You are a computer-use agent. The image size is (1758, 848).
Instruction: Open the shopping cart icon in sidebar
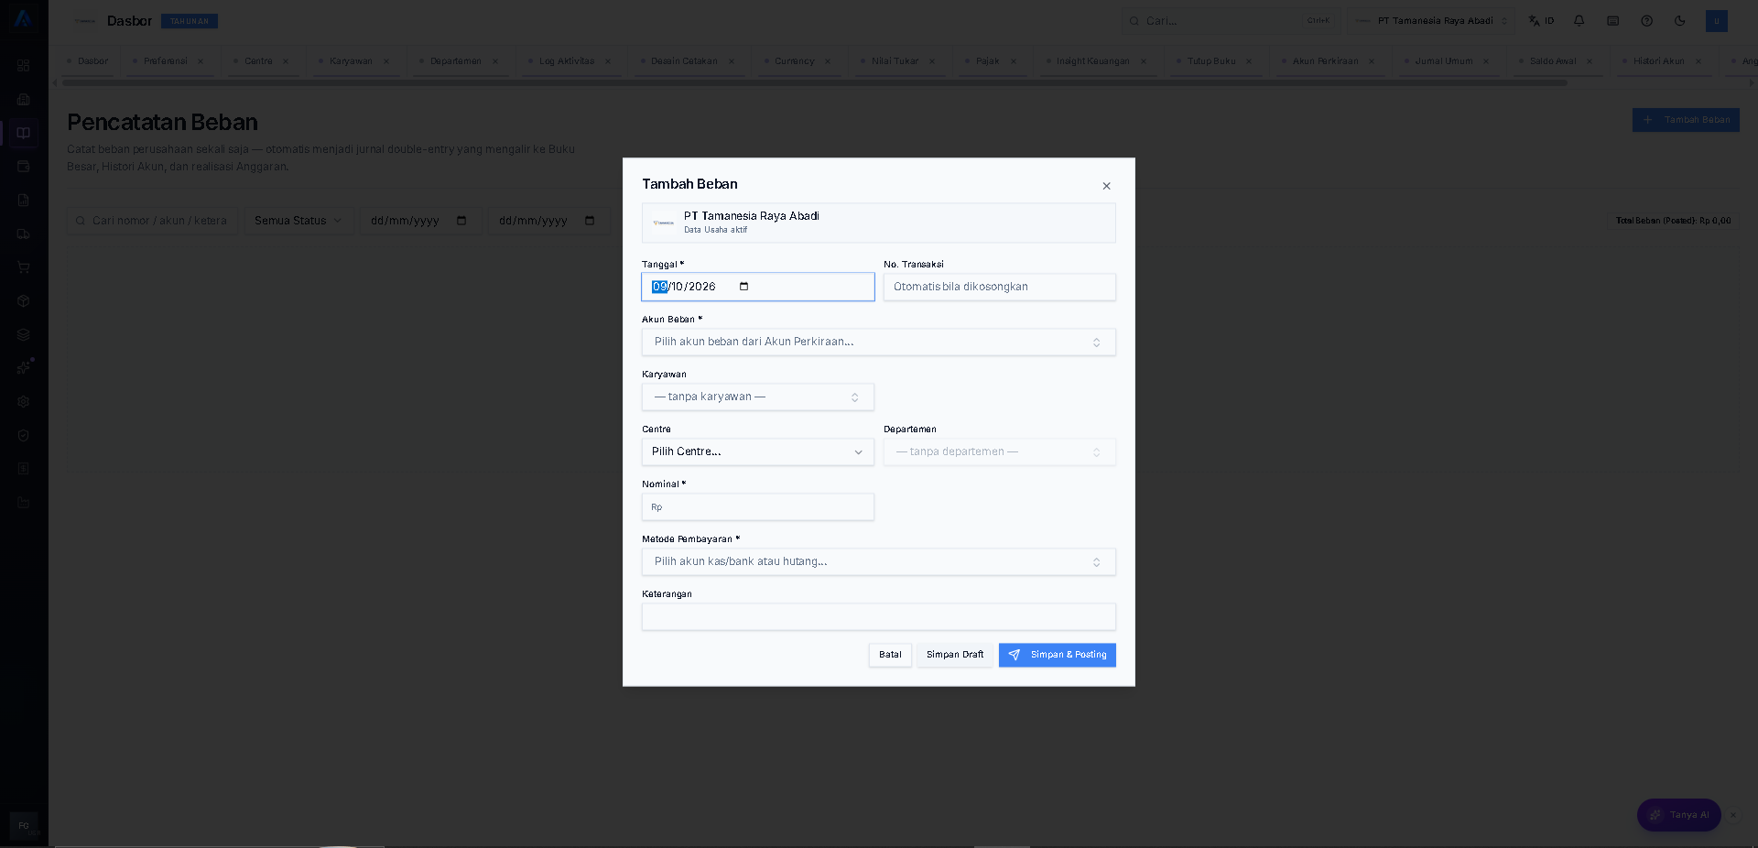[24, 267]
